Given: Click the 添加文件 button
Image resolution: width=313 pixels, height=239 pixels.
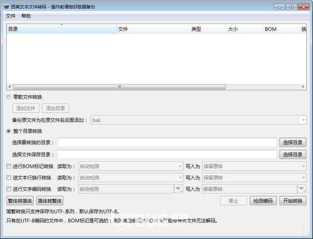Looking at the screenshot, I should (x=26, y=108).
